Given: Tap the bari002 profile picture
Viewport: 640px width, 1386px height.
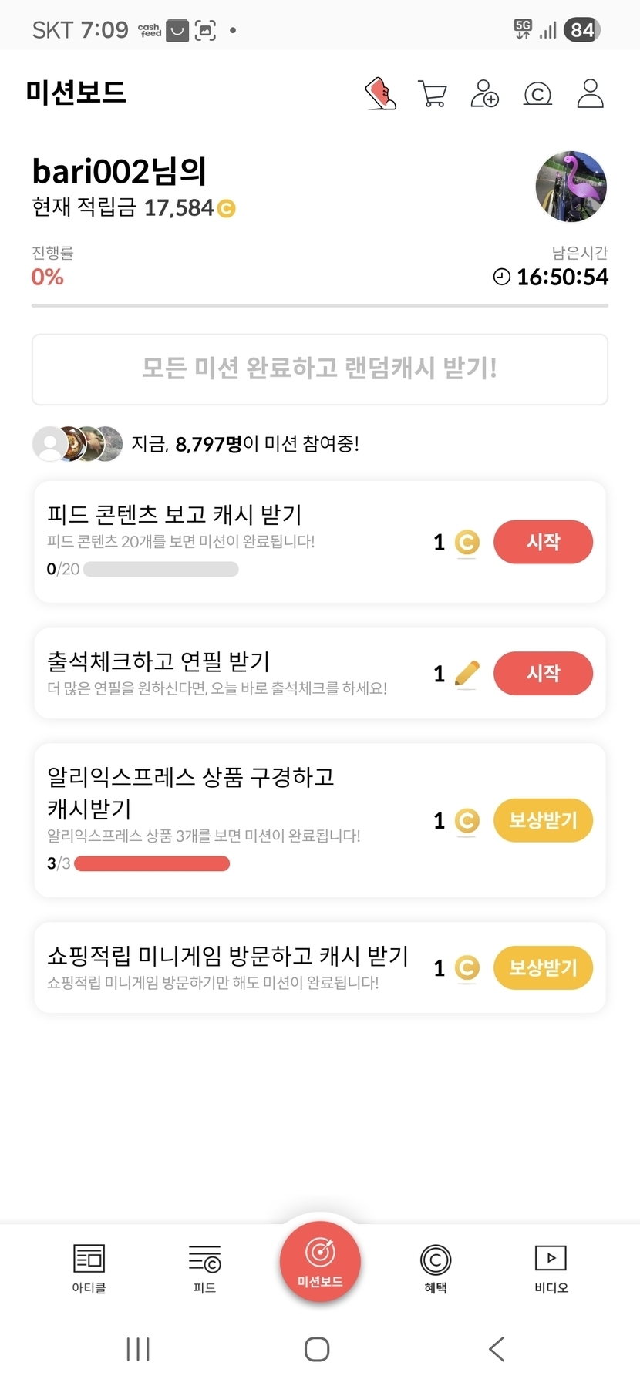Looking at the screenshot, I should (571, 187).
